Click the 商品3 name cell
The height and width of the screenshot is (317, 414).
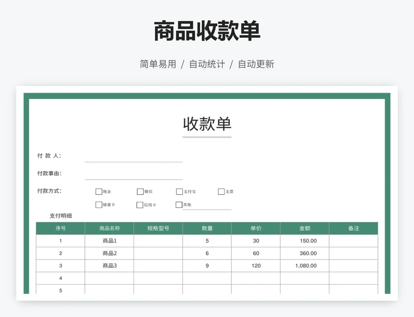[109, 266]
